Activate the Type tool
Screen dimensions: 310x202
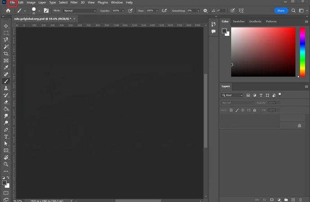pos(6,136)
